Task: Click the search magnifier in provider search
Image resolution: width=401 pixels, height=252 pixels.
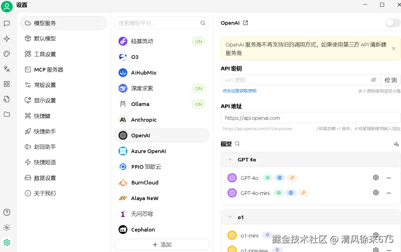Action: [203, 23]
